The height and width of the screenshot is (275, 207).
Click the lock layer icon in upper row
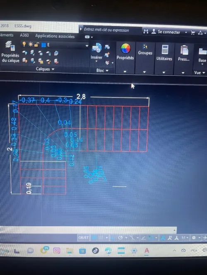tap(48, 53)
